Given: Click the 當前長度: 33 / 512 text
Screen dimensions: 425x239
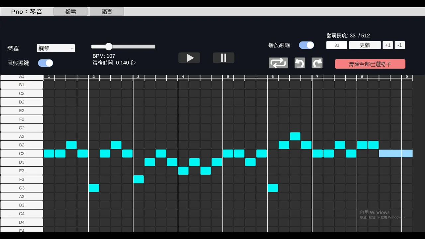Looking at the screenshot, I should click(x=348, y=36).
